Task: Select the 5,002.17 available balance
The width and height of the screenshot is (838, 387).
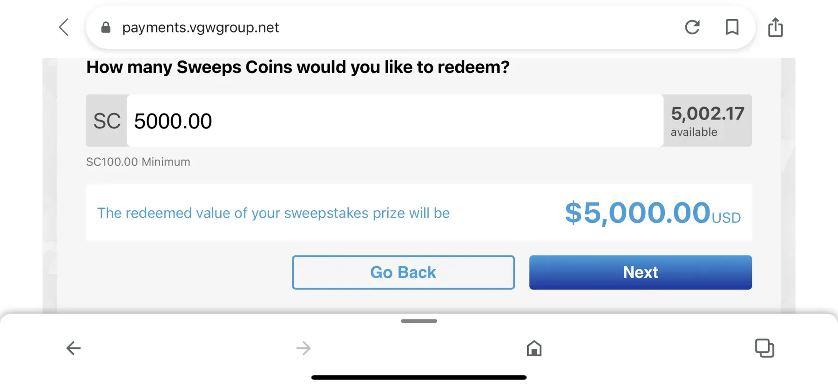Action: tap(707, 120)
